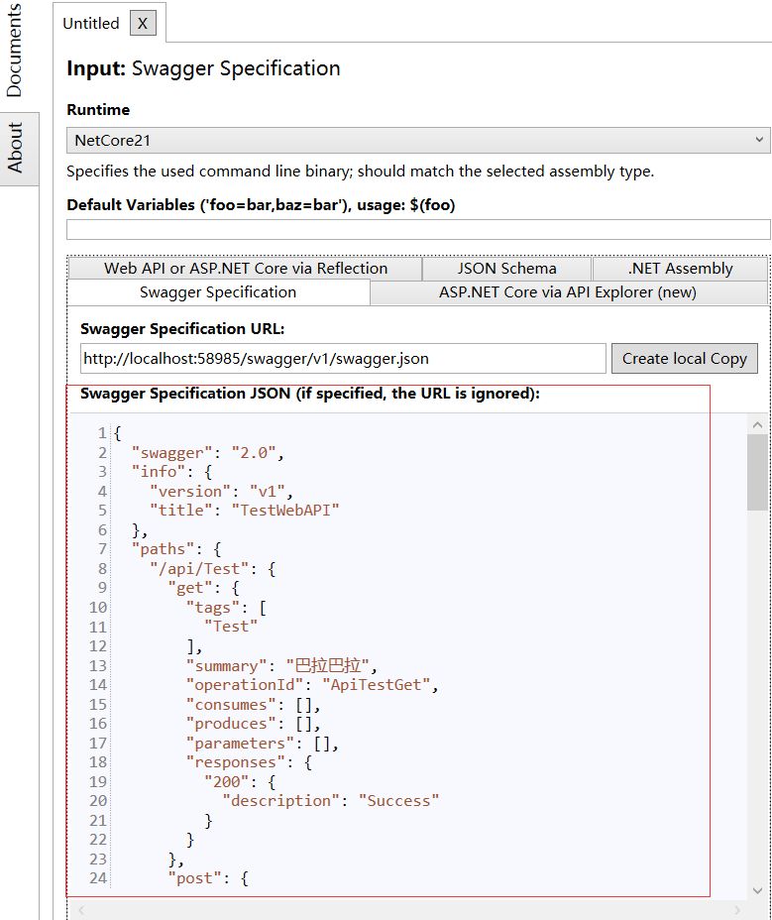The height and width of the screenshot is (920, 772).
Task: Focus the Default Variables text field
Action: tap(418, 230)
